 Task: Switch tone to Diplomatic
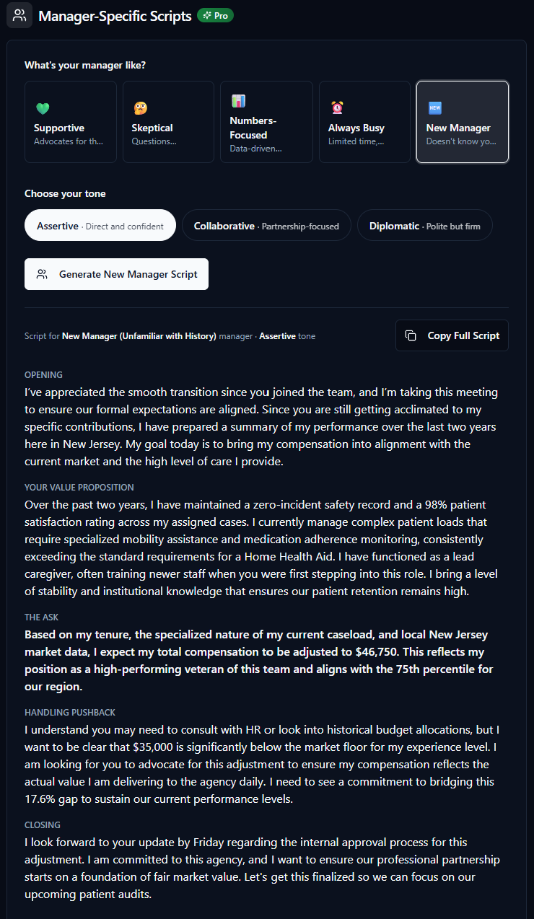point(424,225)
